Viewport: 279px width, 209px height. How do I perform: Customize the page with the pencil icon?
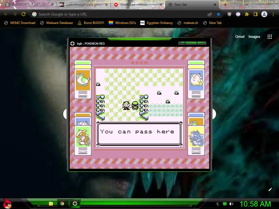click(270, 189)
